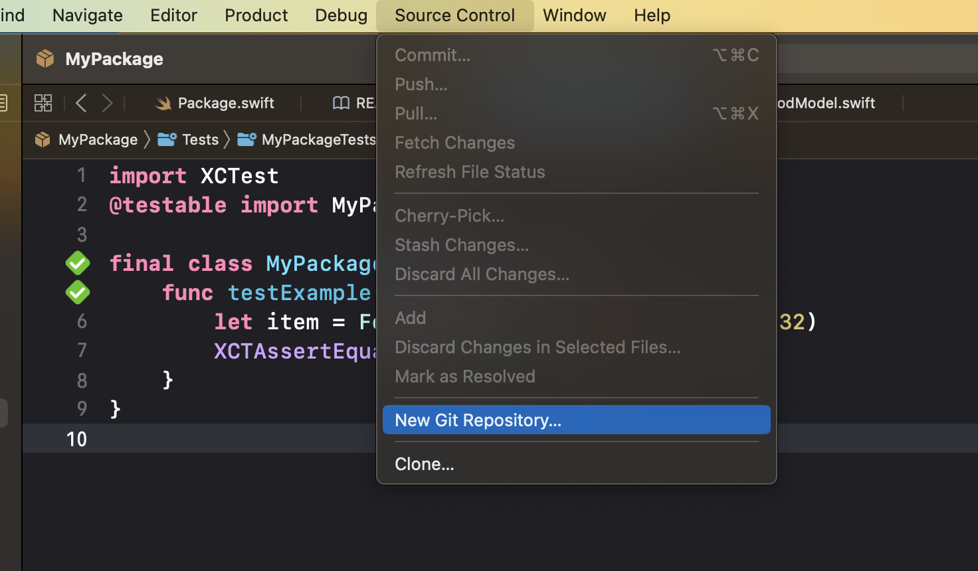Select MyPackage in the jump bar
Viewport: 978px width, 571px height.
point(98,139)
